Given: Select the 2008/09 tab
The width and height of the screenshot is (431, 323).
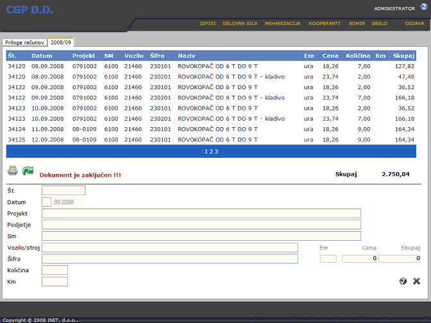Looking at the screenshot, I should 61,42.
